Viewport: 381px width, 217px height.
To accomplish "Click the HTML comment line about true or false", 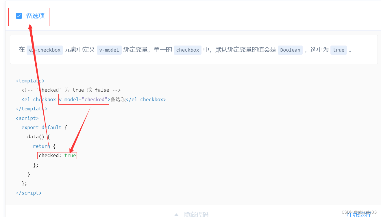I will 71,90.
